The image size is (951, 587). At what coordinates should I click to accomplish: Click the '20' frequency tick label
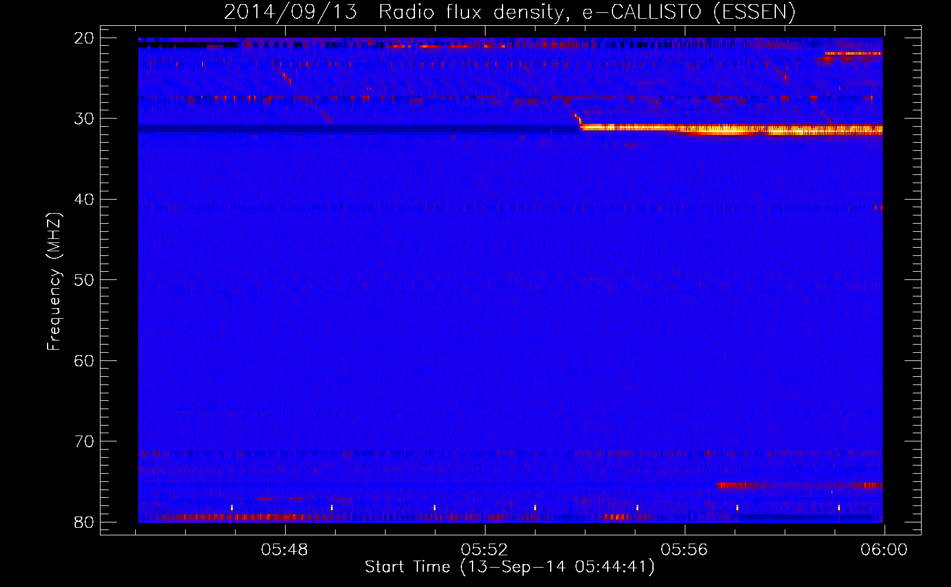point(84,38)
